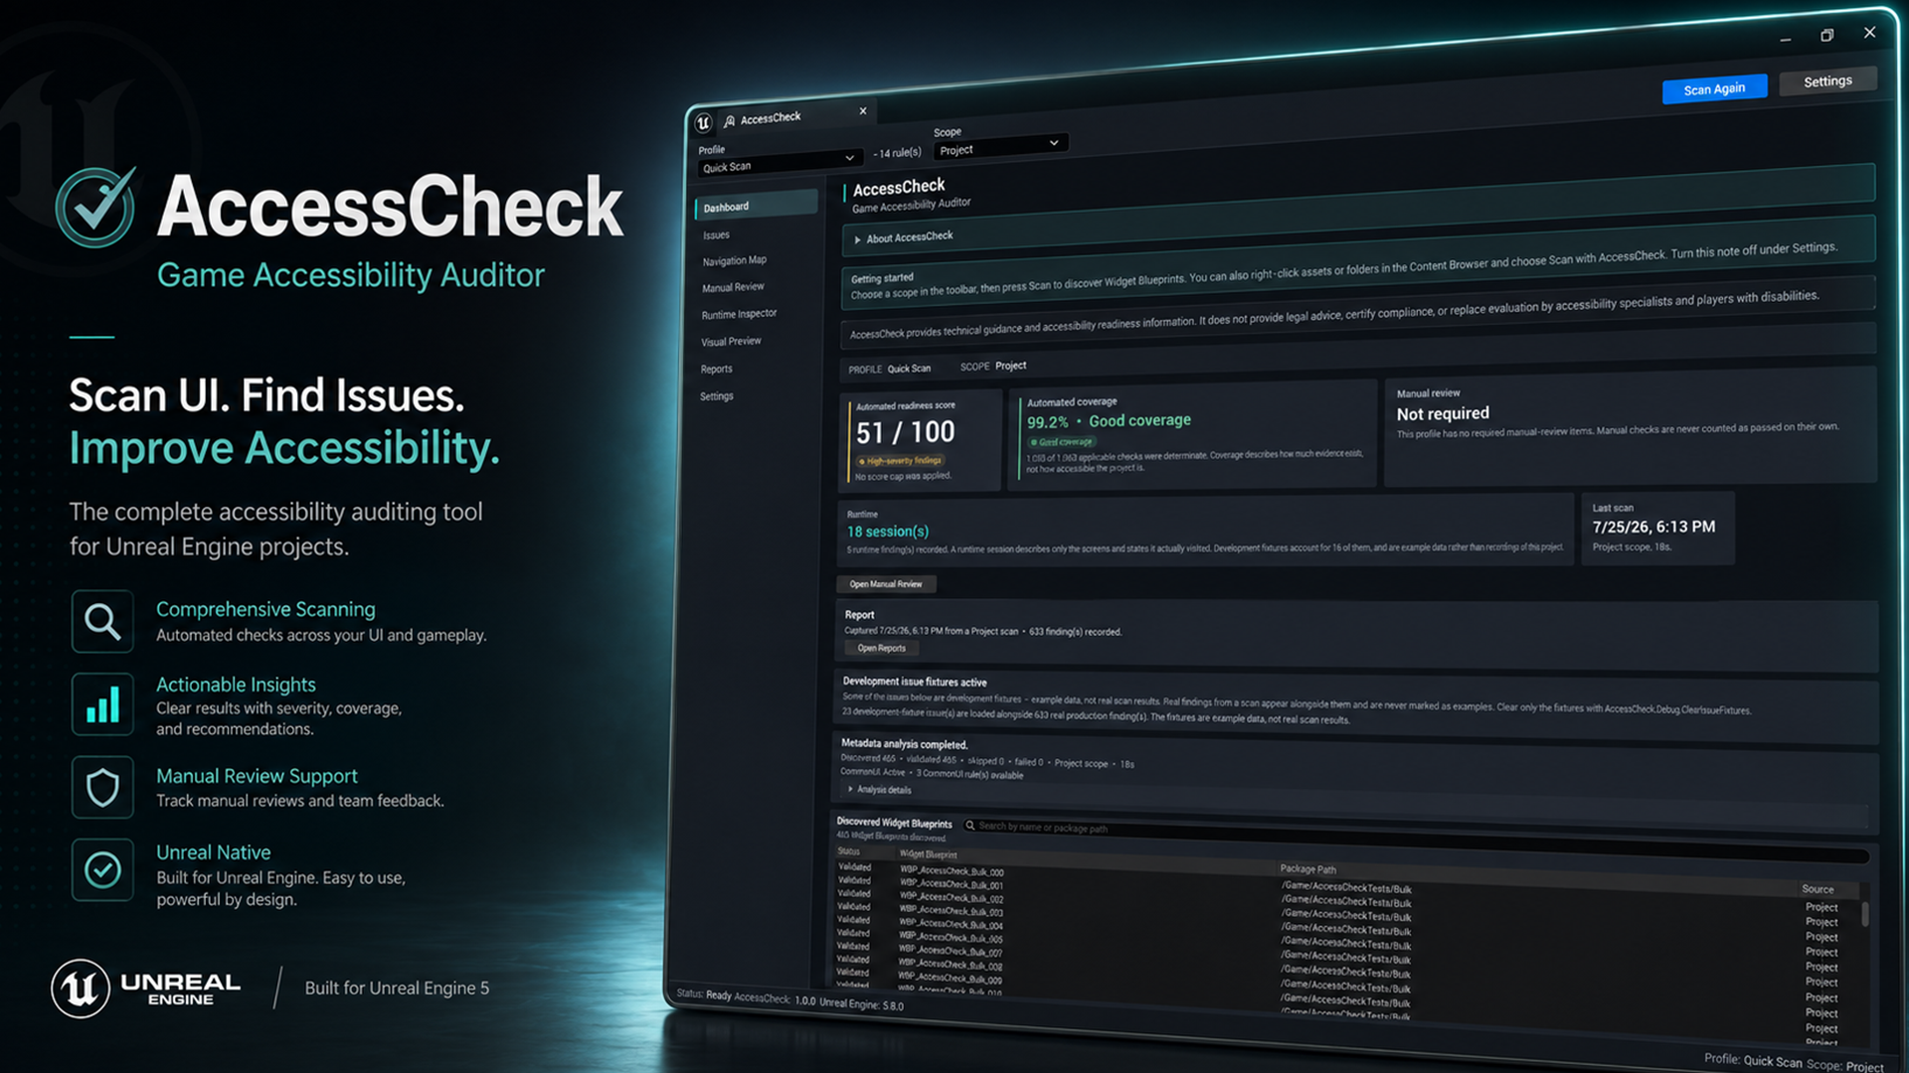
Task: Expand the About AccessCheck section
Action: 857,239
